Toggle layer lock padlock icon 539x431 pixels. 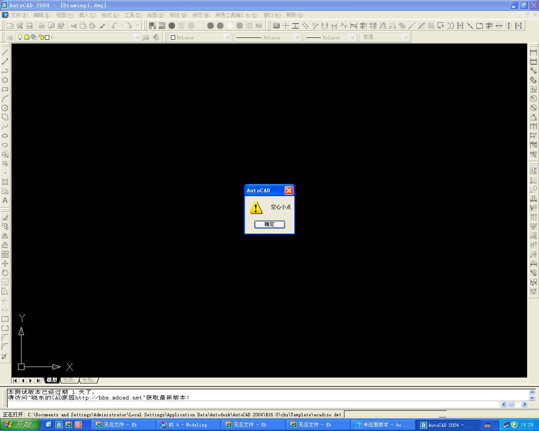41,37
